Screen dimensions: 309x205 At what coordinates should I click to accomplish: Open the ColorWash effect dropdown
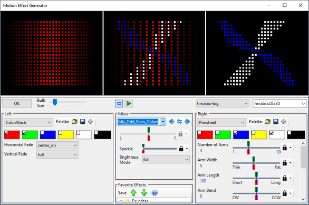click(x=28, y=122)
